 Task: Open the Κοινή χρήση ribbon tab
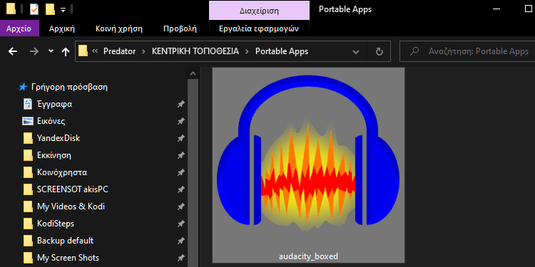[x=119, y=28]
